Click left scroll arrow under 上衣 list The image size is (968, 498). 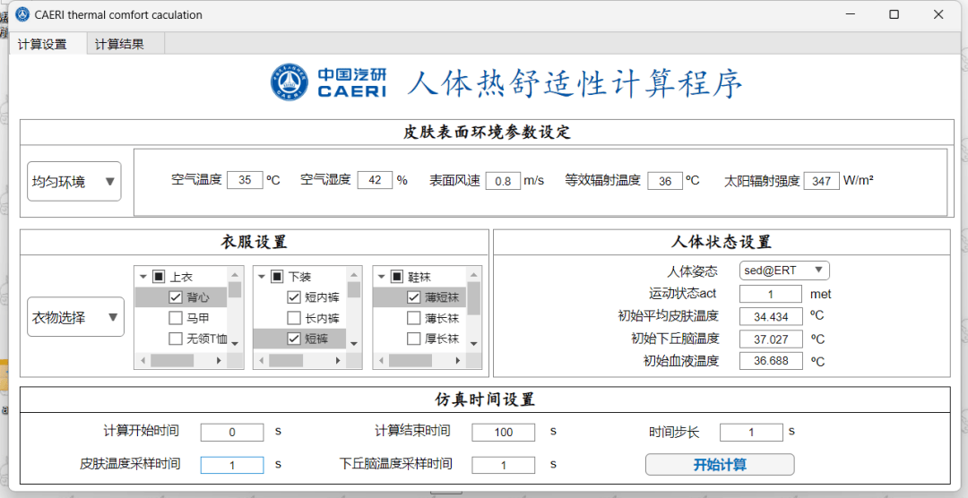[143, 360]
